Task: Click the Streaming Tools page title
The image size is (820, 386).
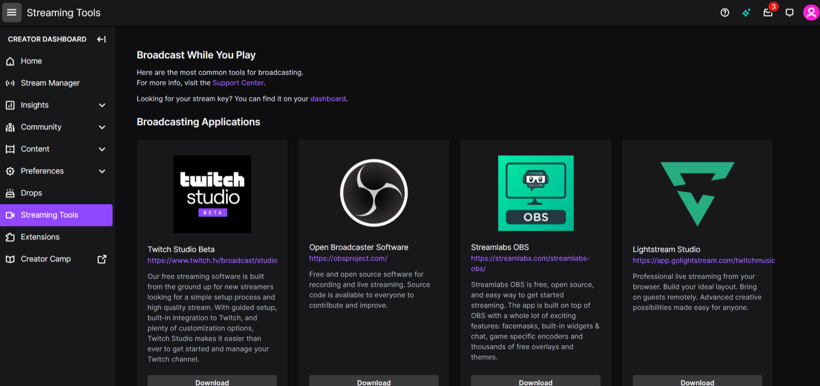Action: click(63, 13)
